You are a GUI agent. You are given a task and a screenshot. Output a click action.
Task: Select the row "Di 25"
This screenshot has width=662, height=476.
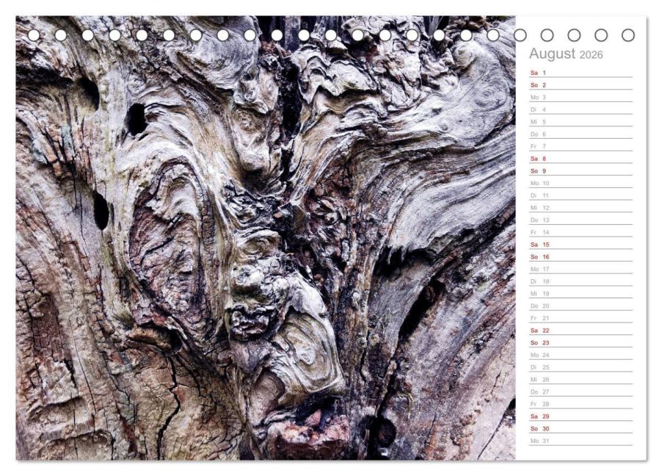[581, 367]
